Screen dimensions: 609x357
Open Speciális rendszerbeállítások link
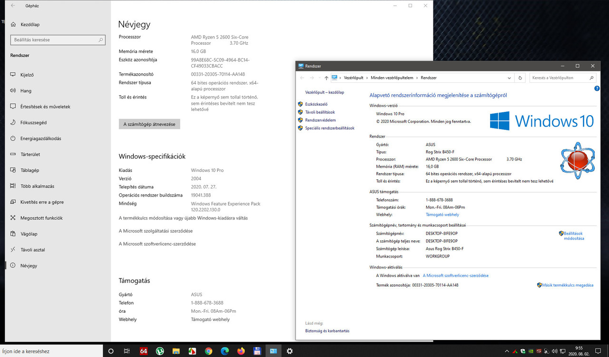329,128
